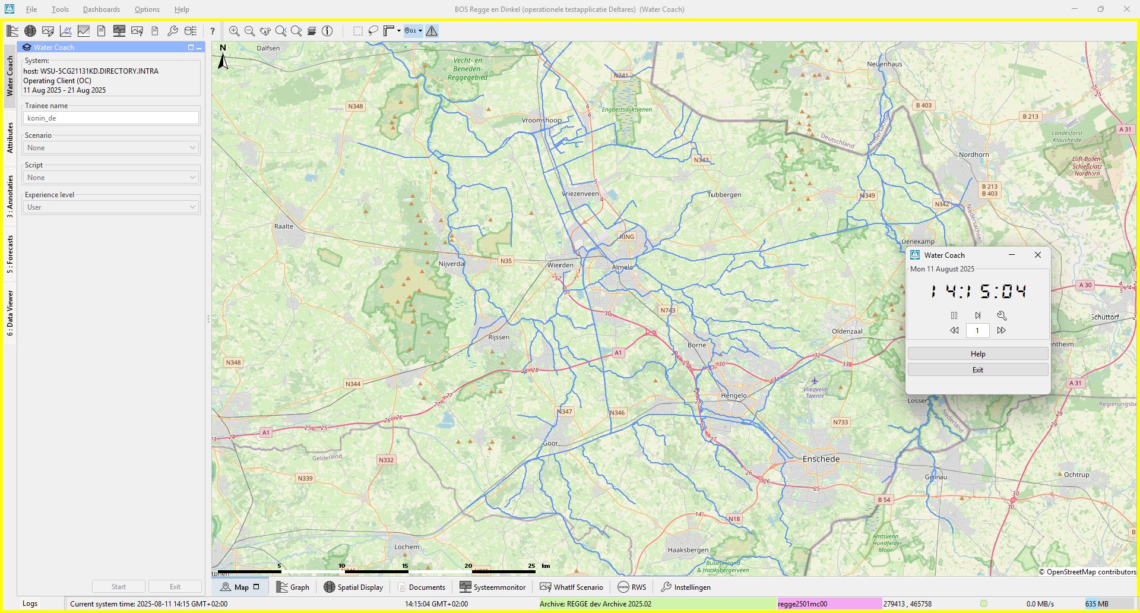Open the Dashboards menu

click(101, 10)
